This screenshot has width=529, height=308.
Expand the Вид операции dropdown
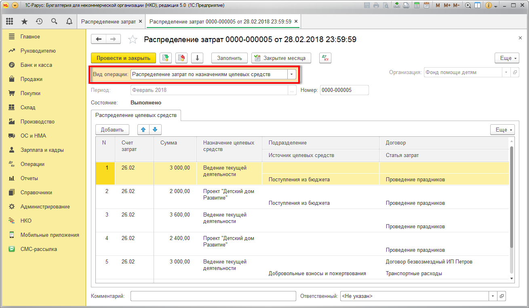(x=292, y=74)
